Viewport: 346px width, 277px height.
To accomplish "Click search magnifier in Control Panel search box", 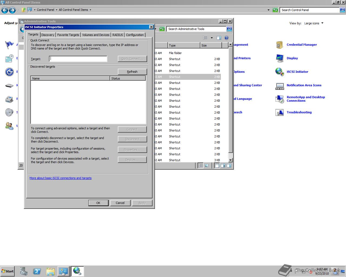I will (x=342, y=10).
